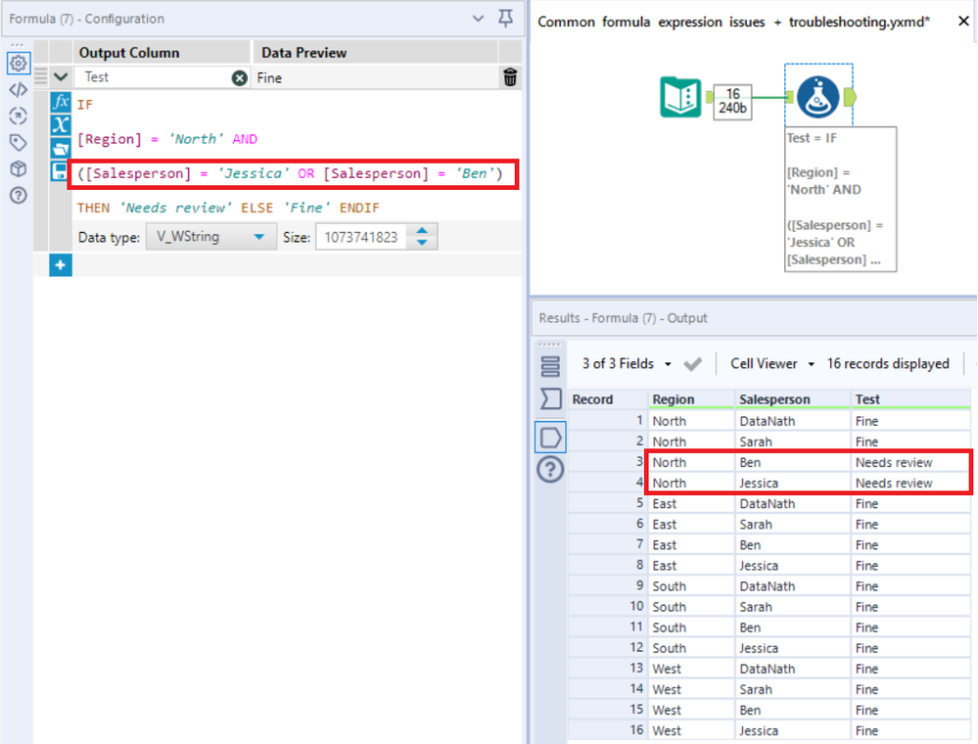Screen dimensions: 978x744
Task: Apply field selection checkmark in Results
Action: click(x=692, y=363)
